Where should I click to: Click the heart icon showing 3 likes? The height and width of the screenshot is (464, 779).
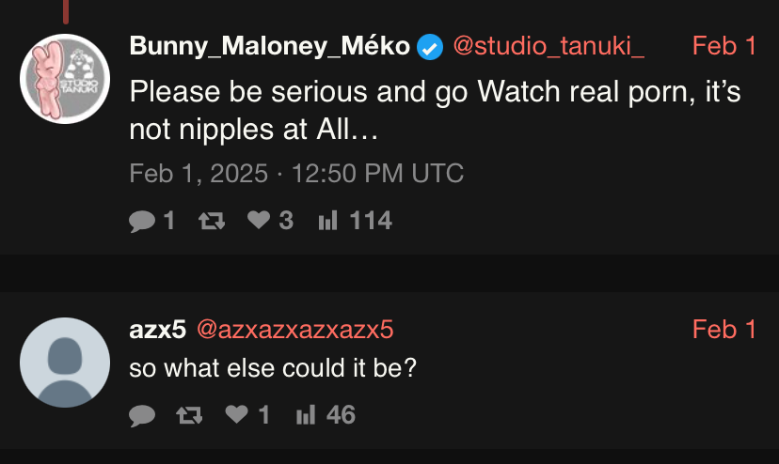pyautogui.click(x=258, y=221)
